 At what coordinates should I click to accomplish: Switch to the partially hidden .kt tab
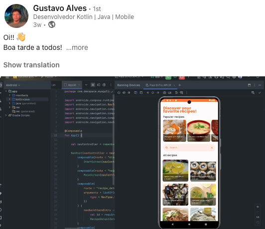pyautogui.click(x=54, y=85)
